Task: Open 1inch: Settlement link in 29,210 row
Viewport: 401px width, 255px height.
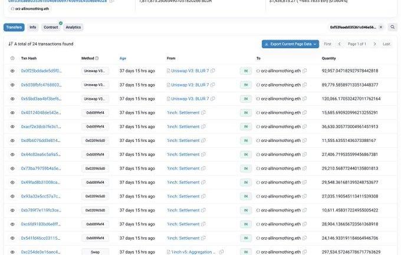Action: [x=183, y=168]
